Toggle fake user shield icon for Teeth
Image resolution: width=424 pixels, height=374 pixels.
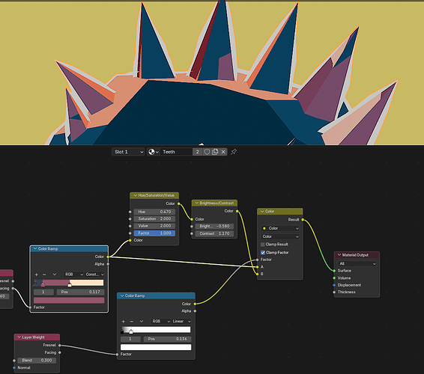[x=207, y=152]
